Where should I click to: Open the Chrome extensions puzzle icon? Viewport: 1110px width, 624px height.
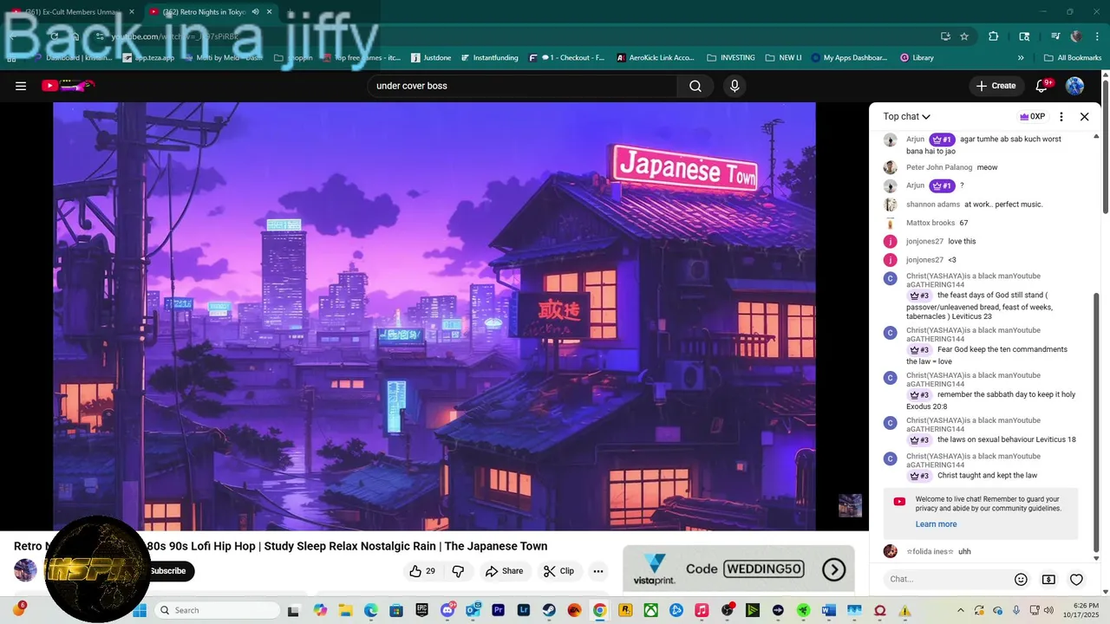[x=994, y=36]
